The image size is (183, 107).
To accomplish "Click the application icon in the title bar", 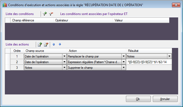I will click(x=4, y=5).
